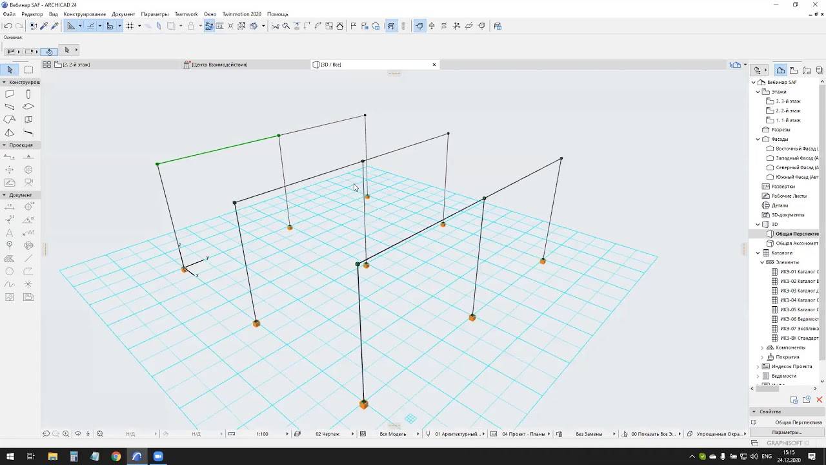This screenshot has height=465, width=826.
Task: Select Рабочие Листы in navigator
Action: coord(789,196)
